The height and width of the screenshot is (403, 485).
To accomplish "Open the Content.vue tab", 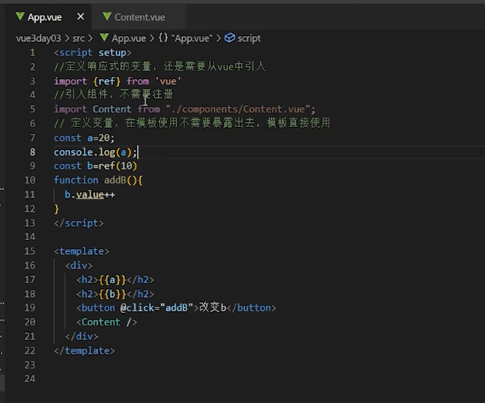I will tap(139, 17).
